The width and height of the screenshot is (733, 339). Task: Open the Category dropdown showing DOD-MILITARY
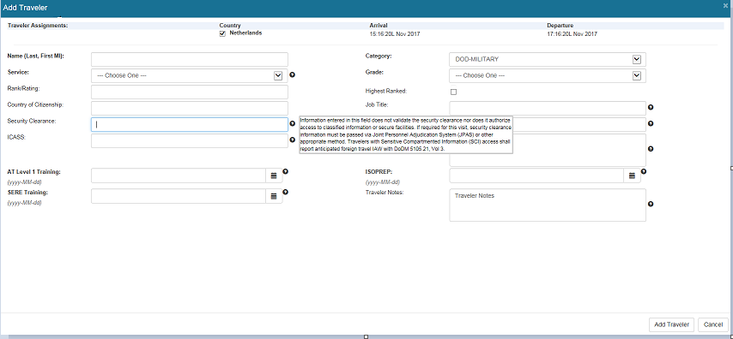tap(548, 59)
